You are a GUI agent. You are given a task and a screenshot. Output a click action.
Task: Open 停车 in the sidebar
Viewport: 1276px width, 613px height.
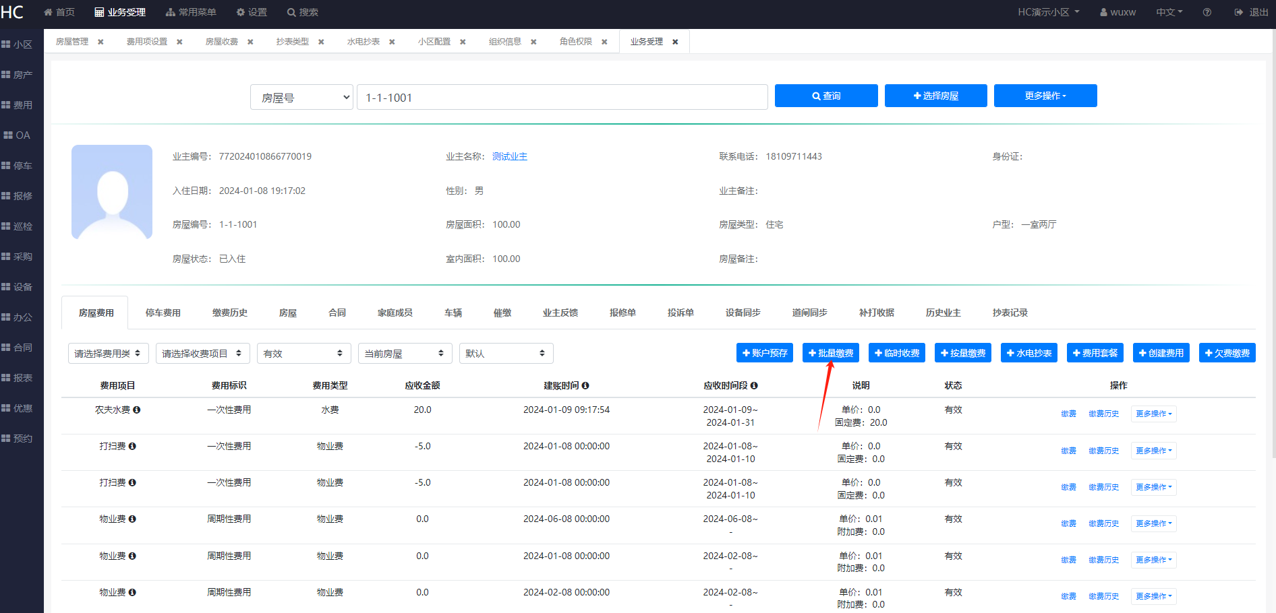(x=18, y=166)
